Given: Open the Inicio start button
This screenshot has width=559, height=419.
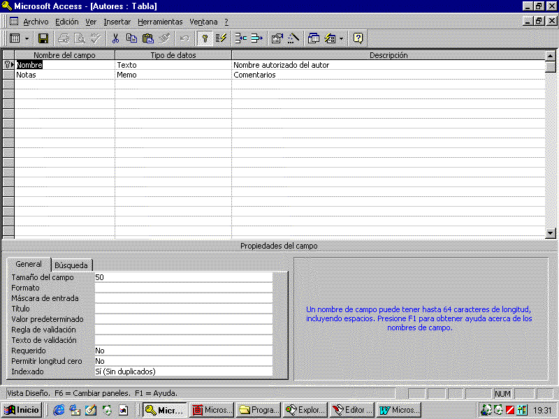Looking at the screenshot, I should pos(22,410).
